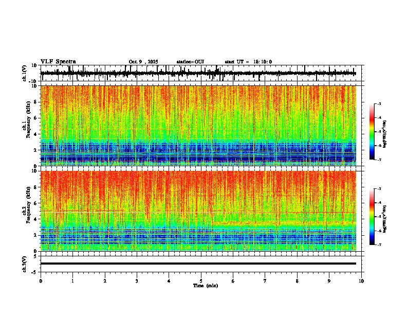Click the "Time (min)" axis label

[206, 286]
